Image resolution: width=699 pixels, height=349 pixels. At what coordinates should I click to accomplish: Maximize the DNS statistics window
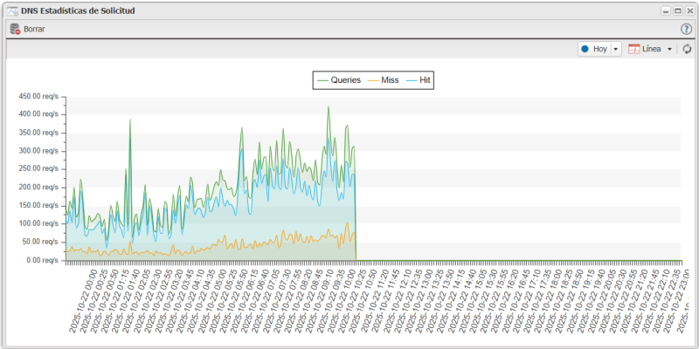(677, 10)
